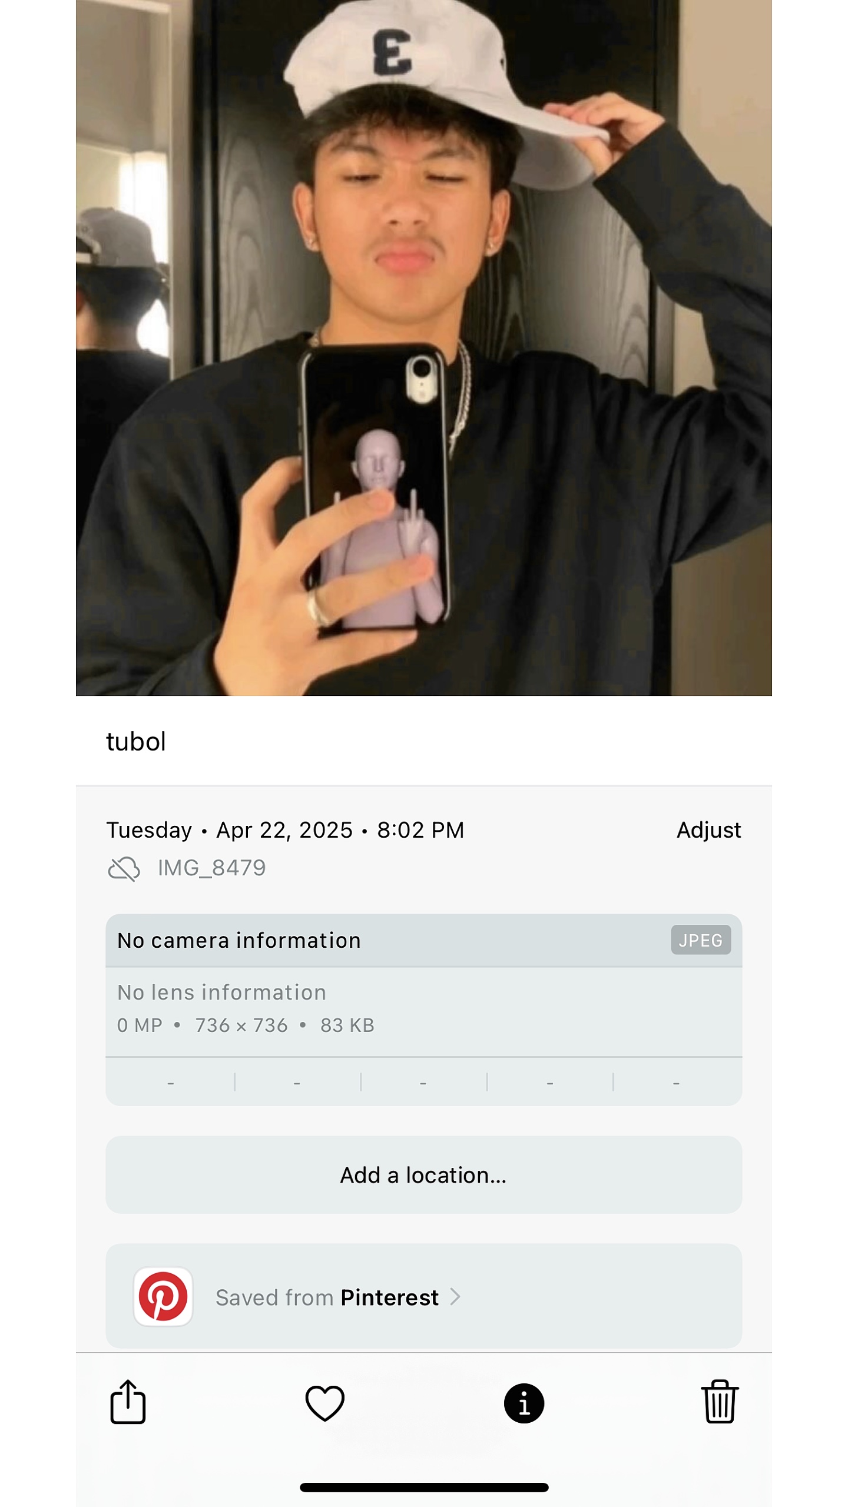Tap the No camera information header

click(x=423, y=940)
